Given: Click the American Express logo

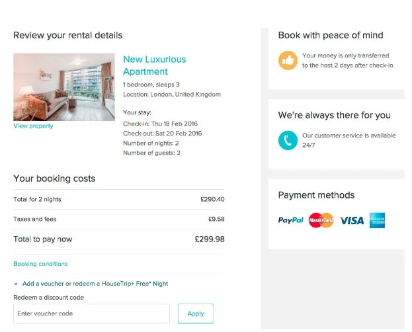Looking at the screenshot, I should (378, 220).
